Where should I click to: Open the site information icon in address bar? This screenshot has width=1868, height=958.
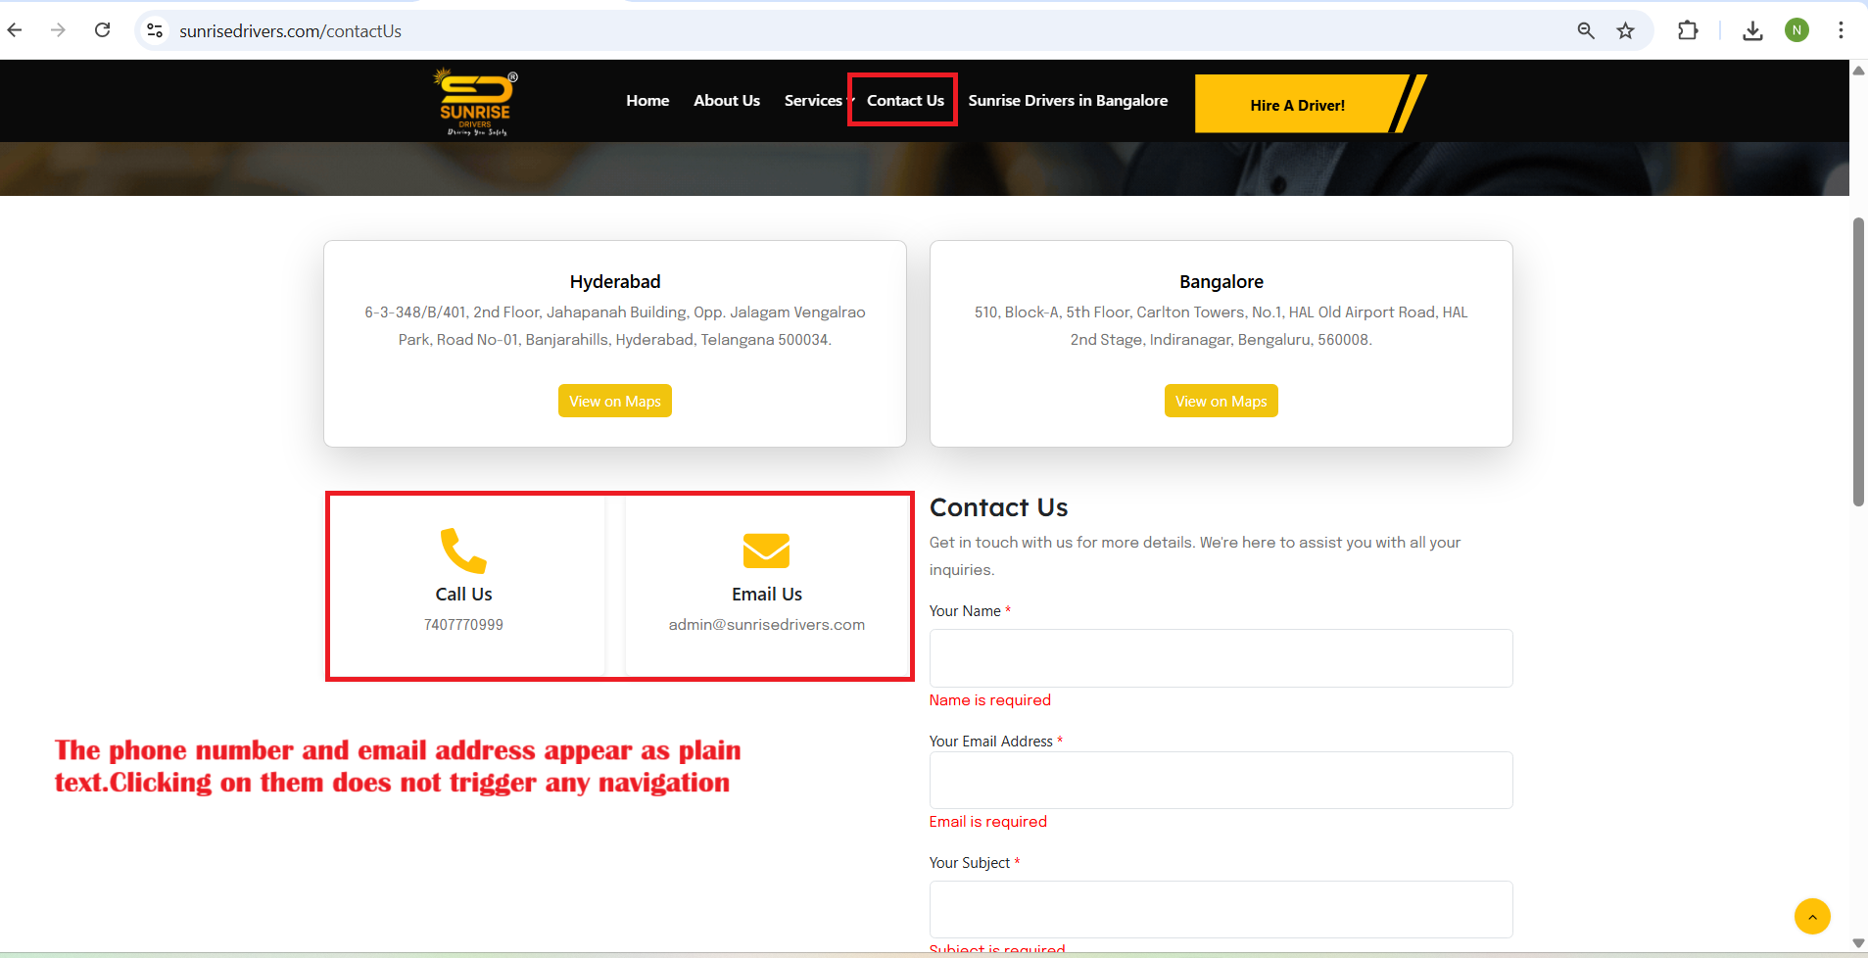click(155, 30)
